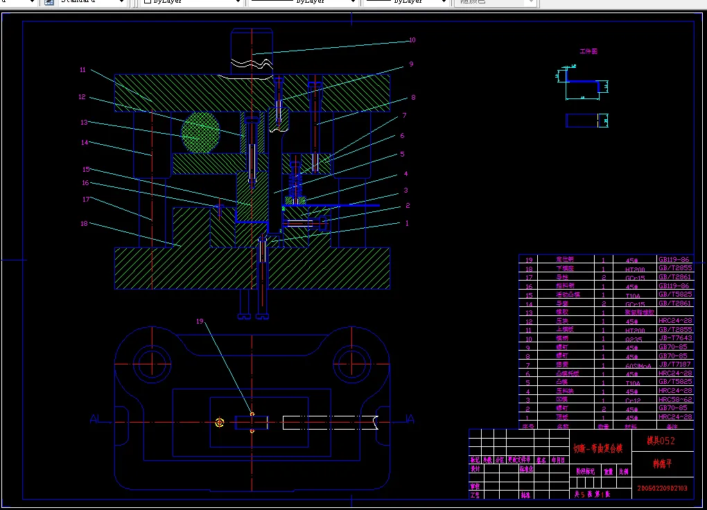Select leader label 11 at upper left
Screen dimensions: 707x510
click(82, 70)
